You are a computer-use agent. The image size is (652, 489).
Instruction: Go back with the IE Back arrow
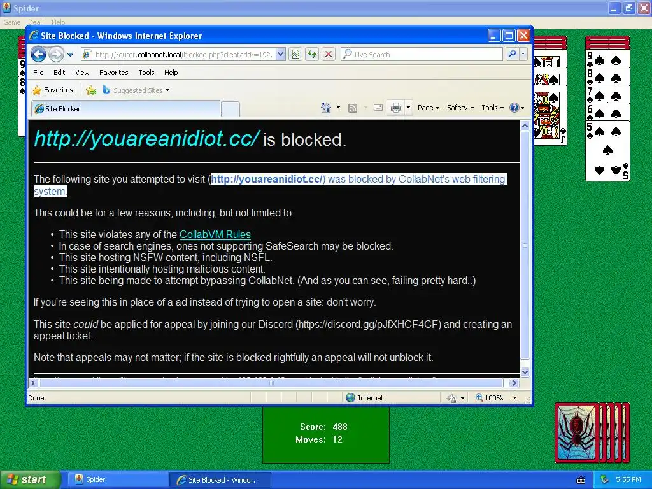(x=39, y=54)
